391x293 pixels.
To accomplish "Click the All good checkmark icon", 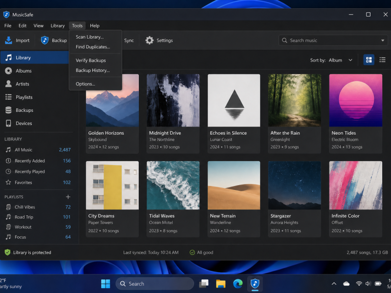I will tap(192, 252).
